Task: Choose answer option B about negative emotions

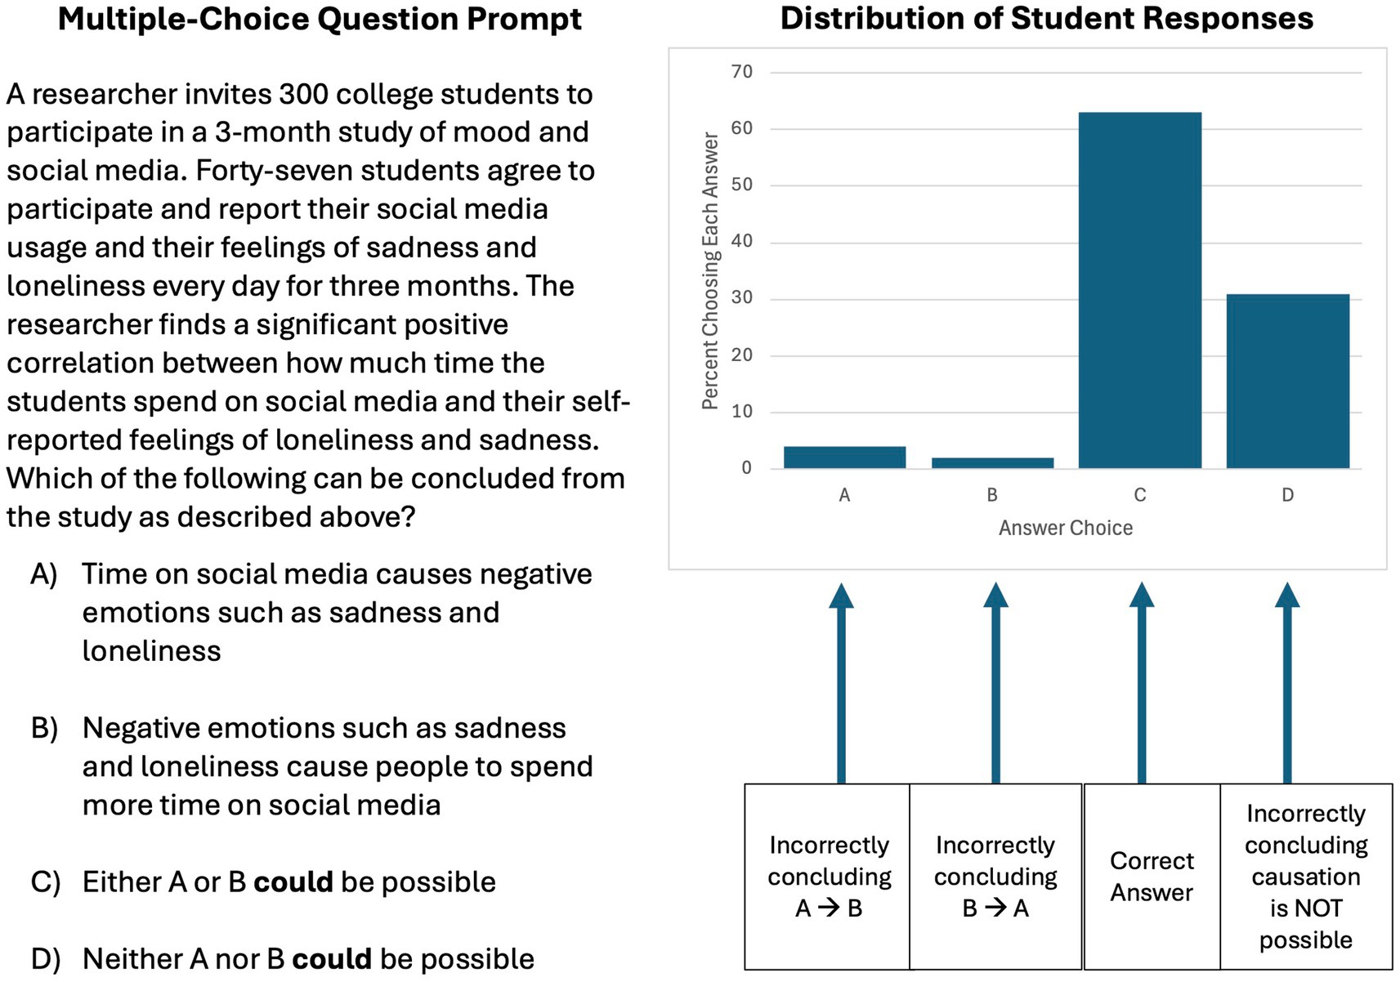Action: click(x=336, y=766)
